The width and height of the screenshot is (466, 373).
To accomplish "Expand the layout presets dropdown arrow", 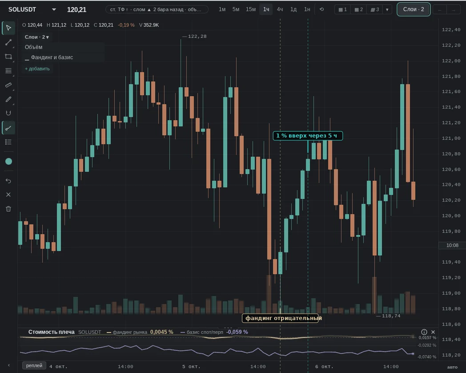I will 387,9.
